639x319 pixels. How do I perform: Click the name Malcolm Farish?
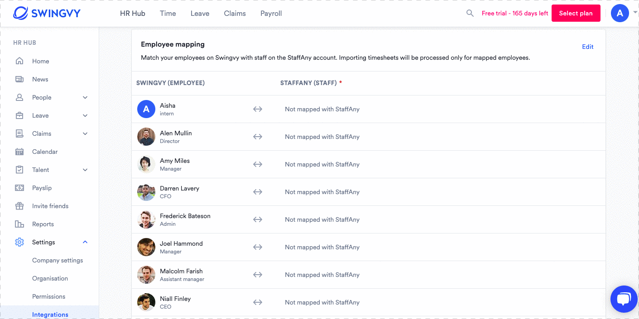pyautogui.click(x=181, y=271)
